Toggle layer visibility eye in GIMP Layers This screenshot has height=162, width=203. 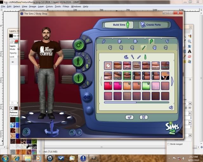click(x=13, y=62)
